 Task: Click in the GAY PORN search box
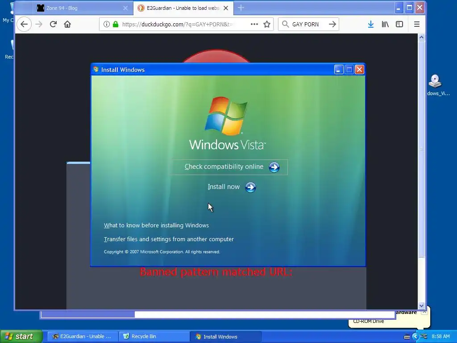pyautogui.click(x=305, y=24)
